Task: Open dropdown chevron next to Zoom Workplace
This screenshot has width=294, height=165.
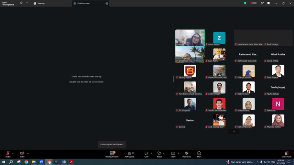Action: pos(27,3)
